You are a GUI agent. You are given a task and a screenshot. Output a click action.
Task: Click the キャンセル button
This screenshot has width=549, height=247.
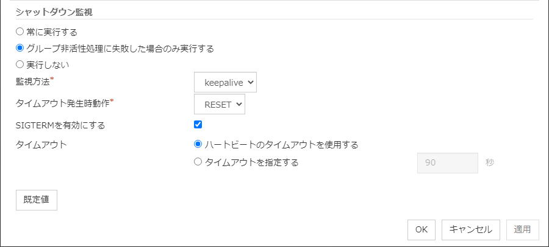coord(471,229)
